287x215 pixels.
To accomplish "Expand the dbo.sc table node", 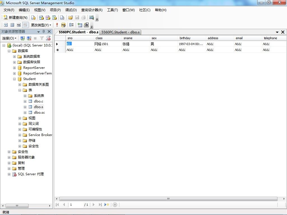I will point(25,113).
